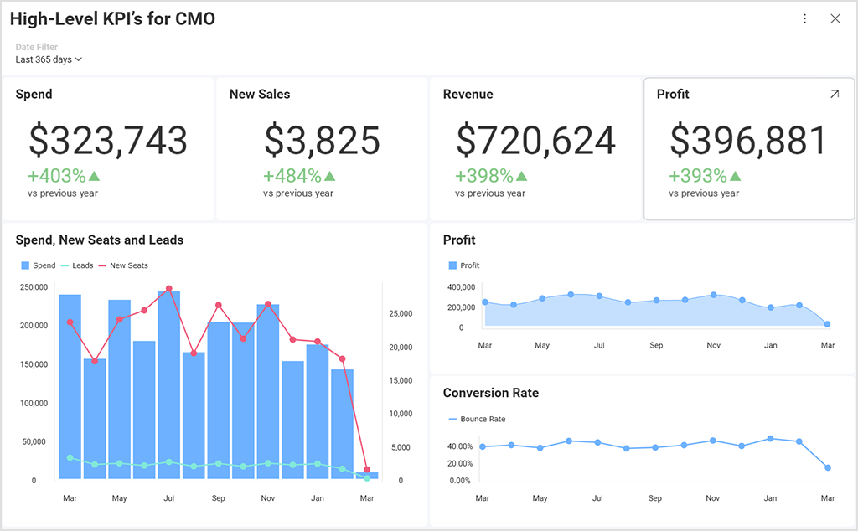This screenshot has height=531, width=858.
Task: Open date range selection dropdown
Action: (x=46, y=59)
